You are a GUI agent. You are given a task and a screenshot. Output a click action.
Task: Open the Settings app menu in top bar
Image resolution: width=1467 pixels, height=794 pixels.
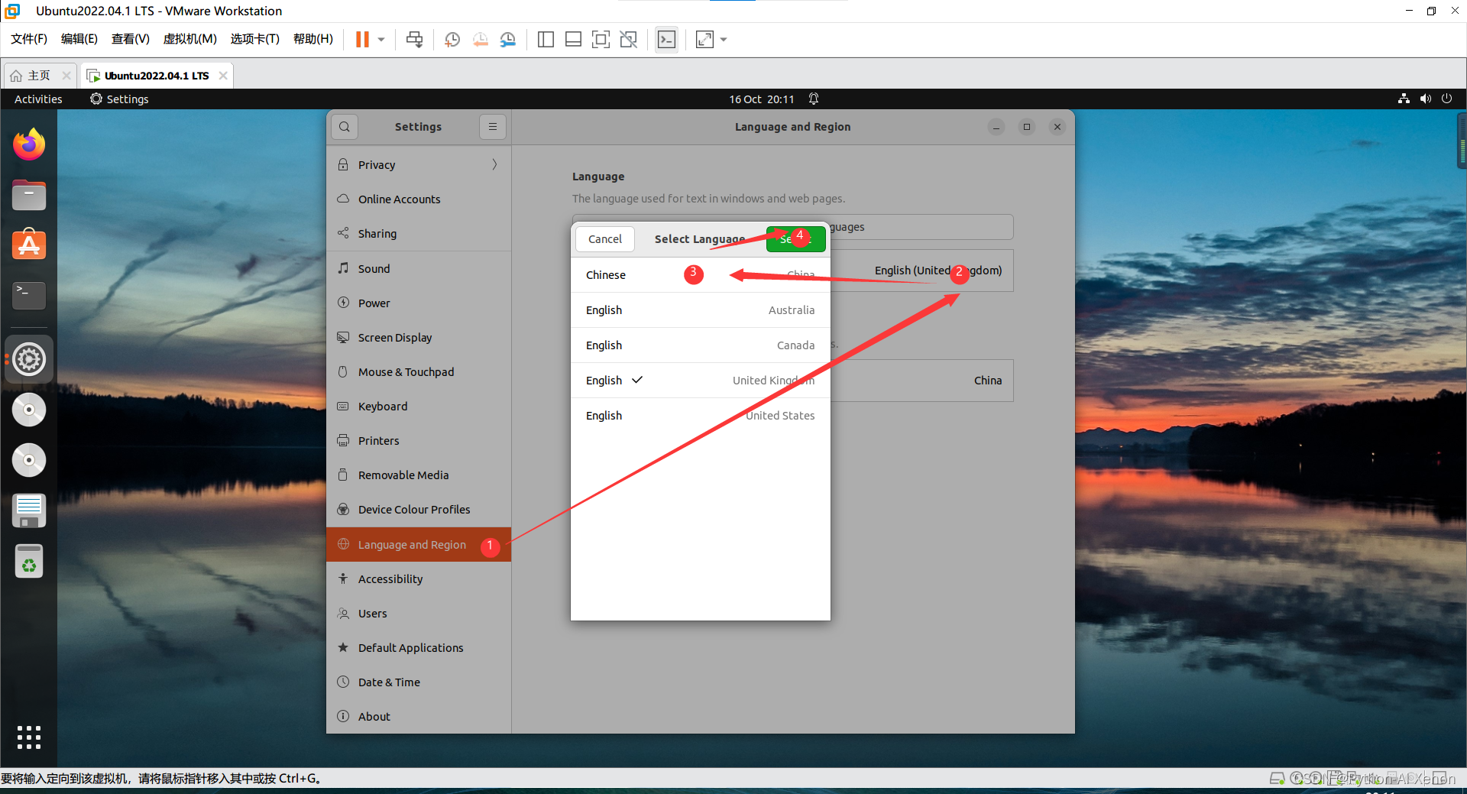119,99
